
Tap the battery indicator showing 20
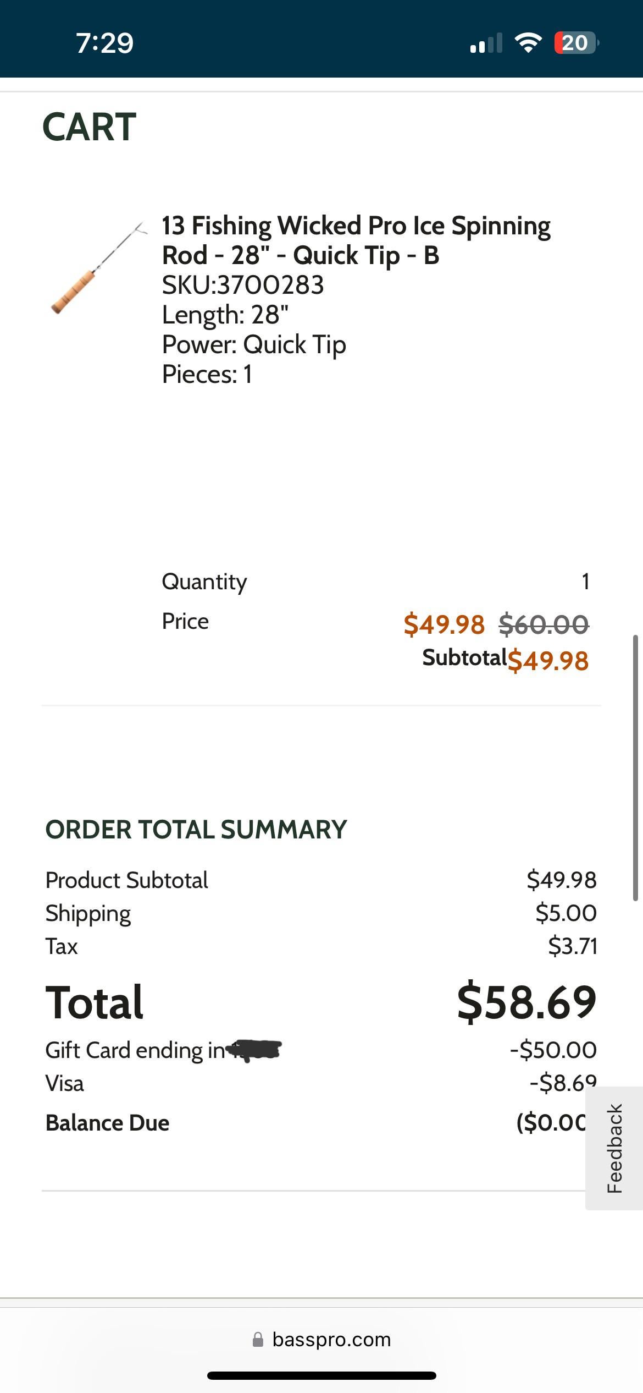tap(575, 43)
